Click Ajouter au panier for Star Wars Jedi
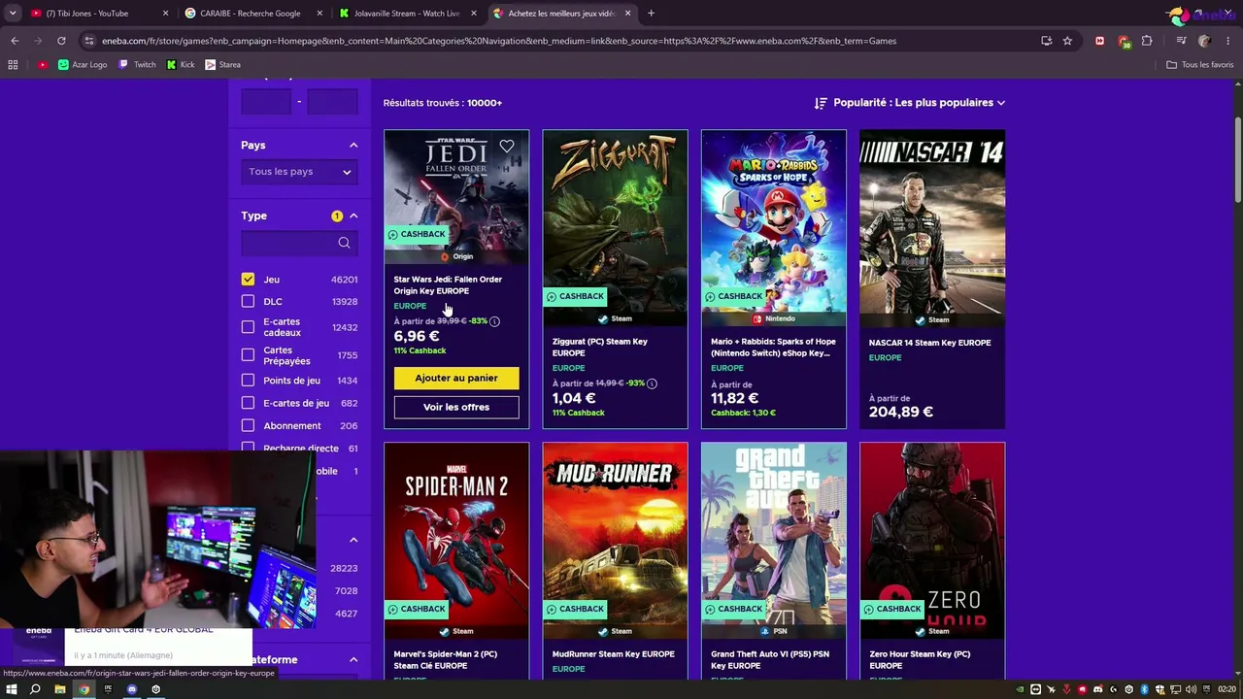 [x=456, y=379]
